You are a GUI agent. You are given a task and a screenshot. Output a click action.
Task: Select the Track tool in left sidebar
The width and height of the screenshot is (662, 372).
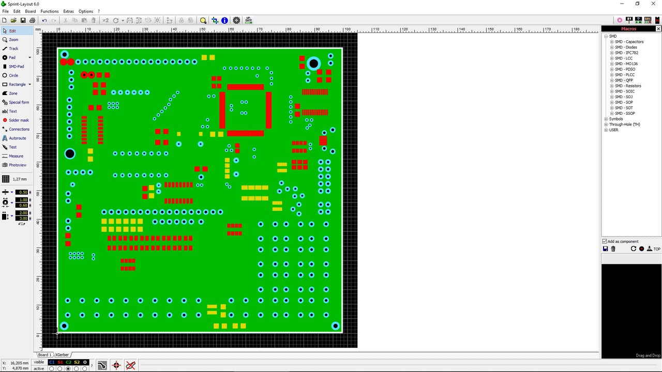point(17,49)
